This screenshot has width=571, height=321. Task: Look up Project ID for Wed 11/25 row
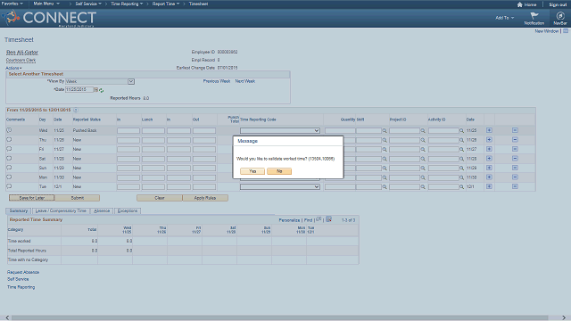(x=423, y=131)
